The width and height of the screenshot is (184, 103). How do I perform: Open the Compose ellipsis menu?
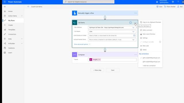pyautogui.click(x=135, y=55)
